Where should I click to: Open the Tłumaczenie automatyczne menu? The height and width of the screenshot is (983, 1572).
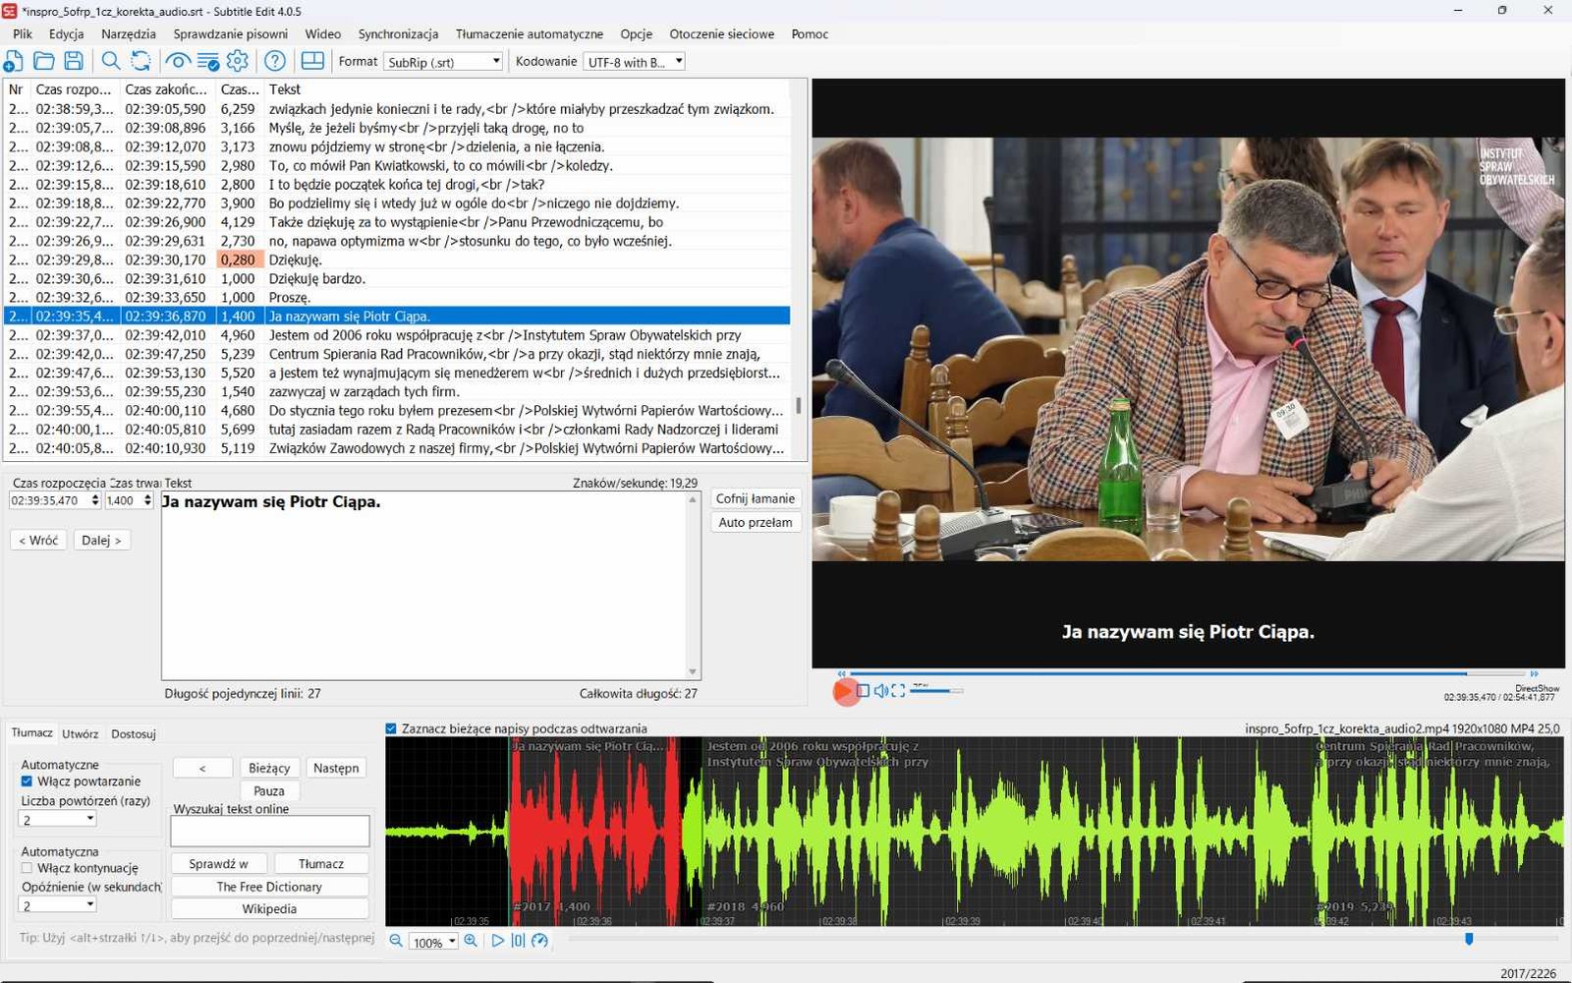pyautogui.click(x=530, y=33)
